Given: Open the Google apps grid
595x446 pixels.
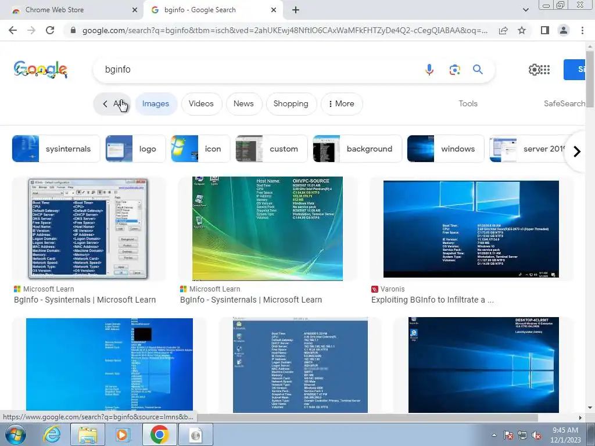Looking at the screenshot, I should coord(545,70).
